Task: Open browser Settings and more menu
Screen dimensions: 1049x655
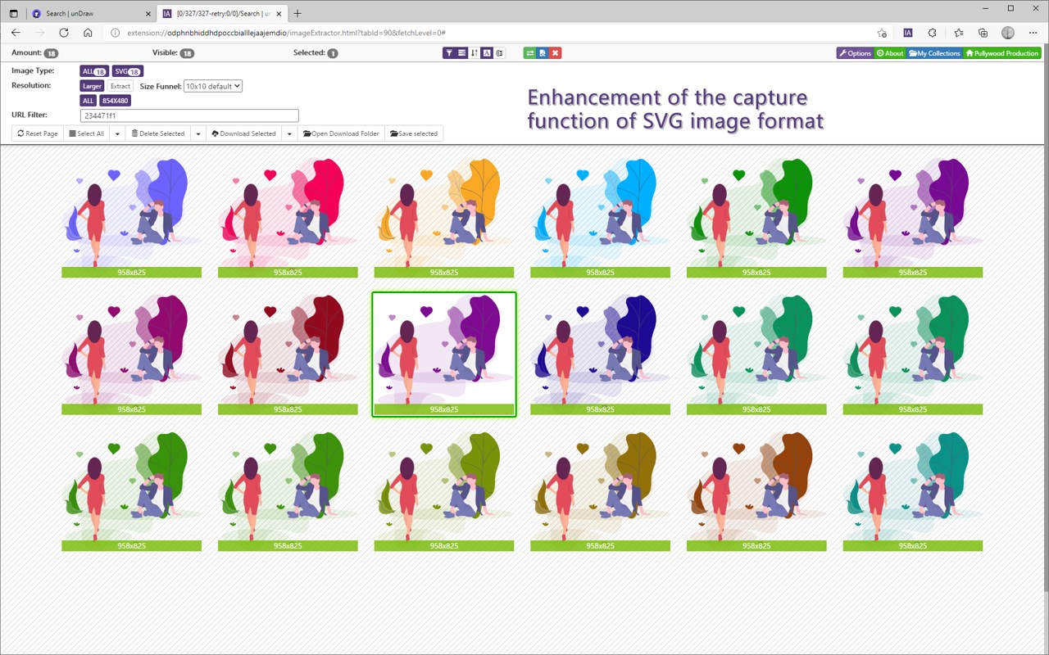Action: (x=1033, y=33)
